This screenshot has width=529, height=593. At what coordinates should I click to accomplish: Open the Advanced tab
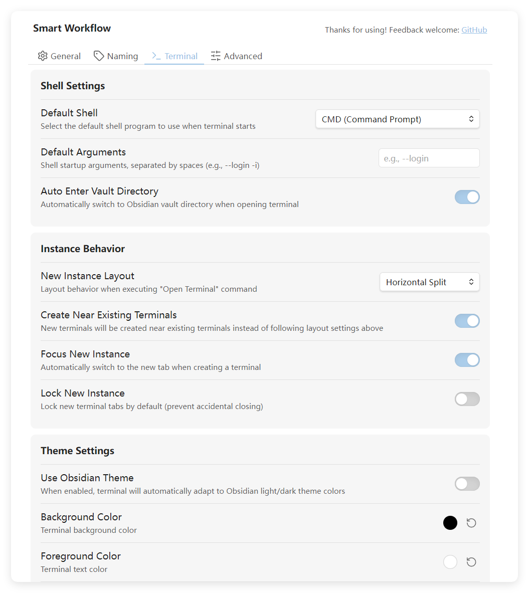tap(243, 56)
